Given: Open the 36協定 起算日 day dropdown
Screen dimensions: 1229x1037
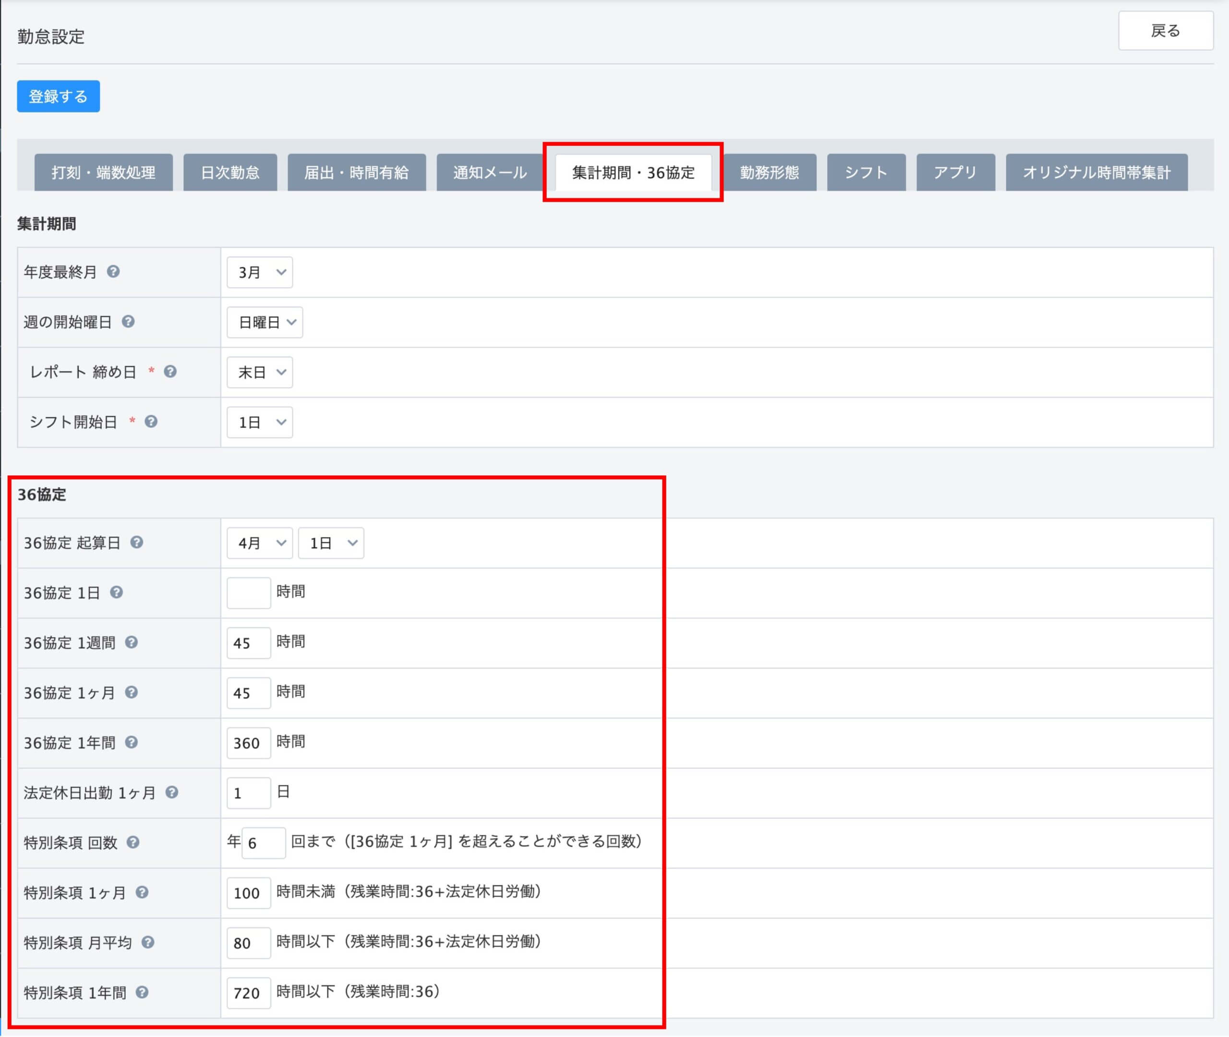Looking at the screenshot, I should [x=331, y=543].
